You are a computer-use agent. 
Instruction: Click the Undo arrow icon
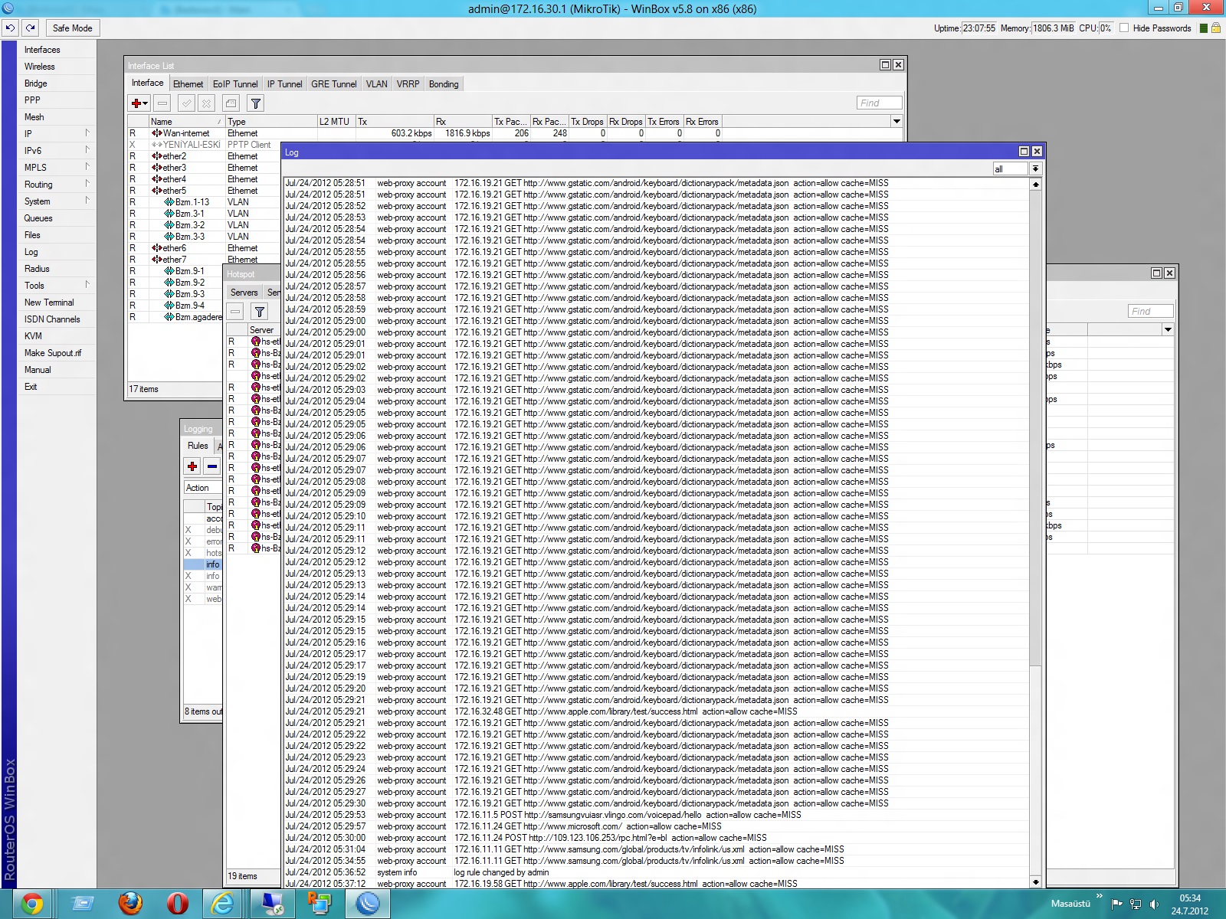(10, 28)
